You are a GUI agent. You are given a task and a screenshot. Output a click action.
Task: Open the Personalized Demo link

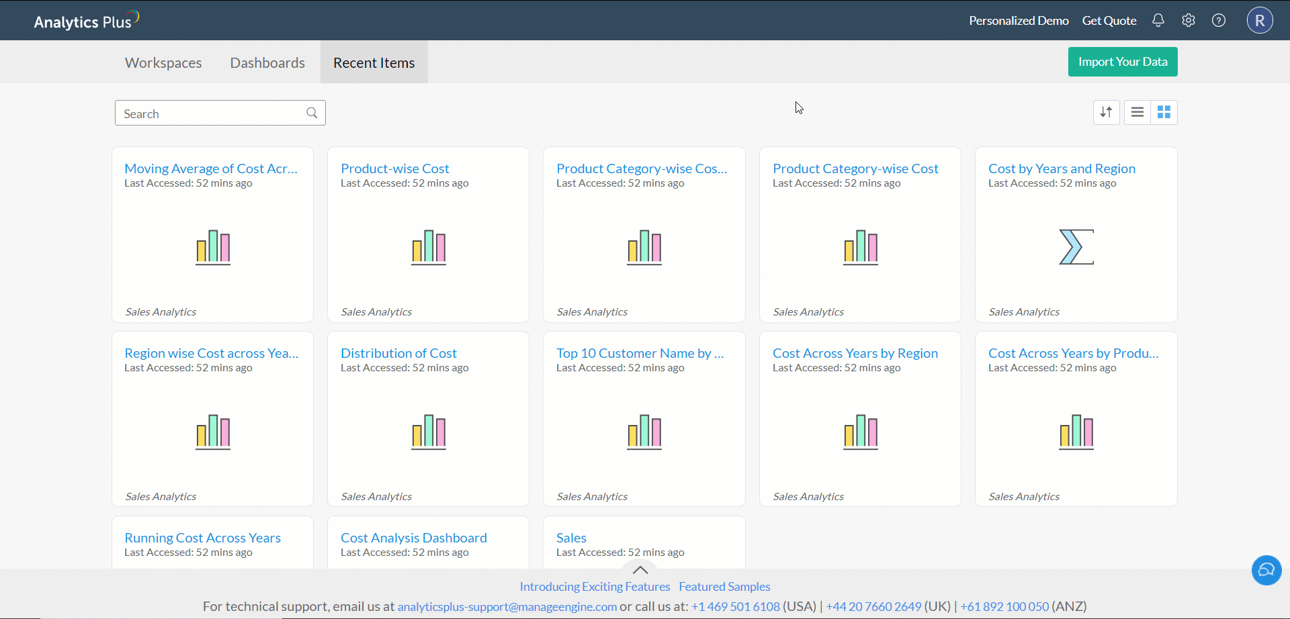click(x=1019, y=21)
